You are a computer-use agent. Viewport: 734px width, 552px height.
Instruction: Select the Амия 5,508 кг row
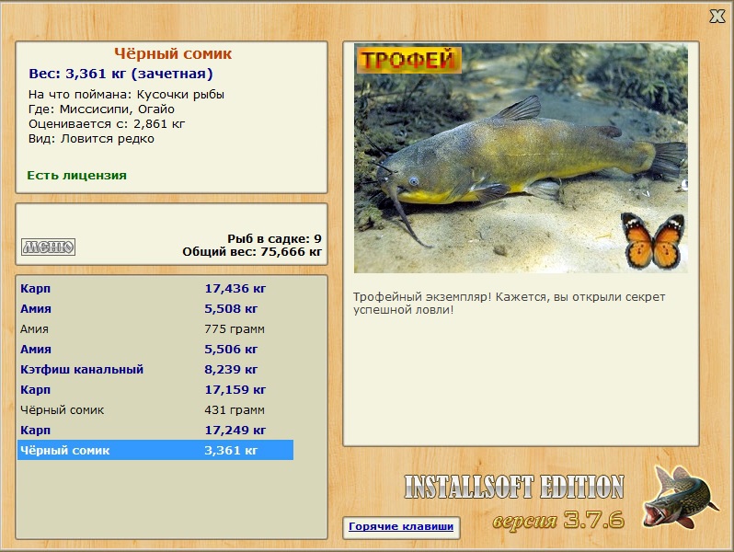(155, 308)
